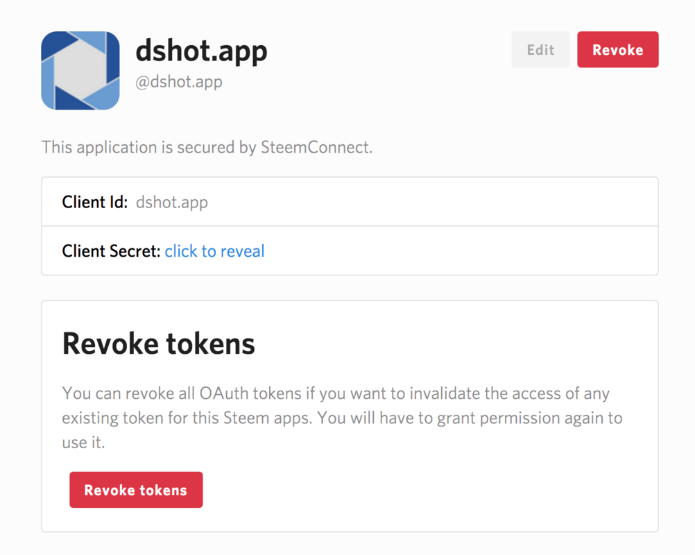This screenshot has width=695, height=555.
Task: Select the dshot.app application title
Action: [x=201, y=51]
